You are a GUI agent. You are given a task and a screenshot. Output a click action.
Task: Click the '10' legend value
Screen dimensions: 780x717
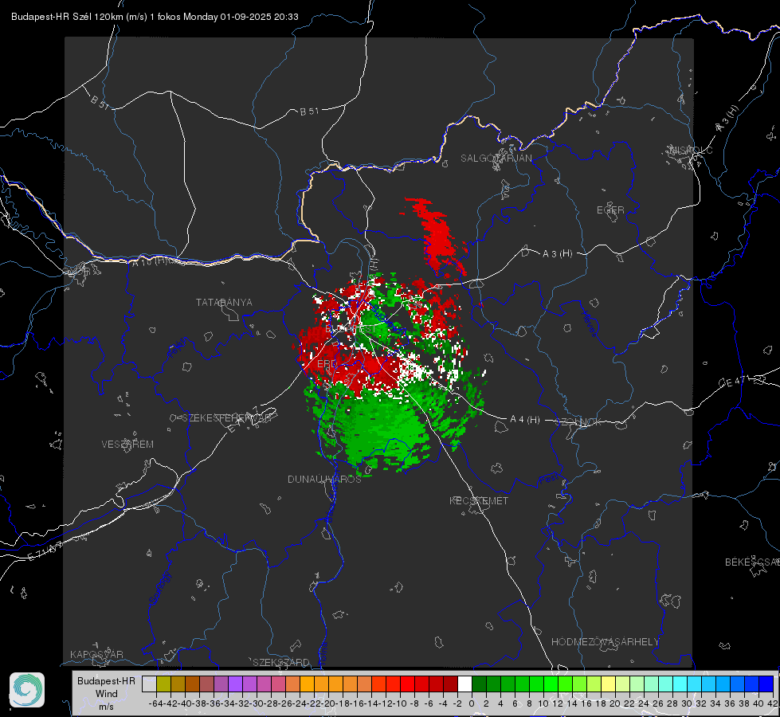543,703
